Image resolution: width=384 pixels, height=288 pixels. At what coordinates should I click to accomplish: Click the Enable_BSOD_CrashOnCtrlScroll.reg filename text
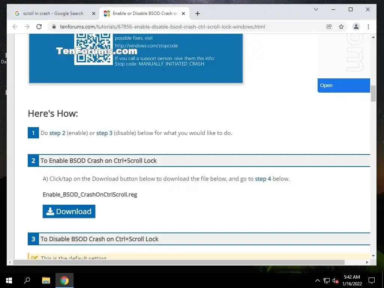click(x=90, y=195)
